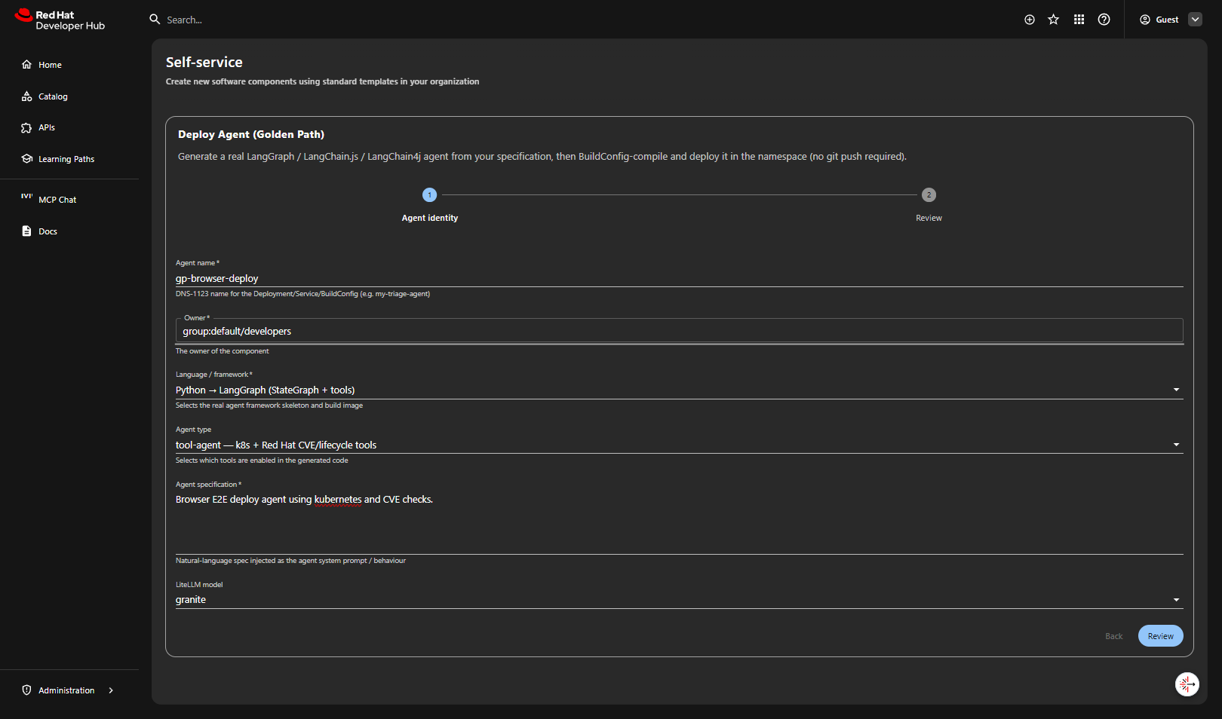Click the 'Natural-language spec injected' helper text
Image resolution: width=1222 pixels, height=719 pixels.
point(290,561)
